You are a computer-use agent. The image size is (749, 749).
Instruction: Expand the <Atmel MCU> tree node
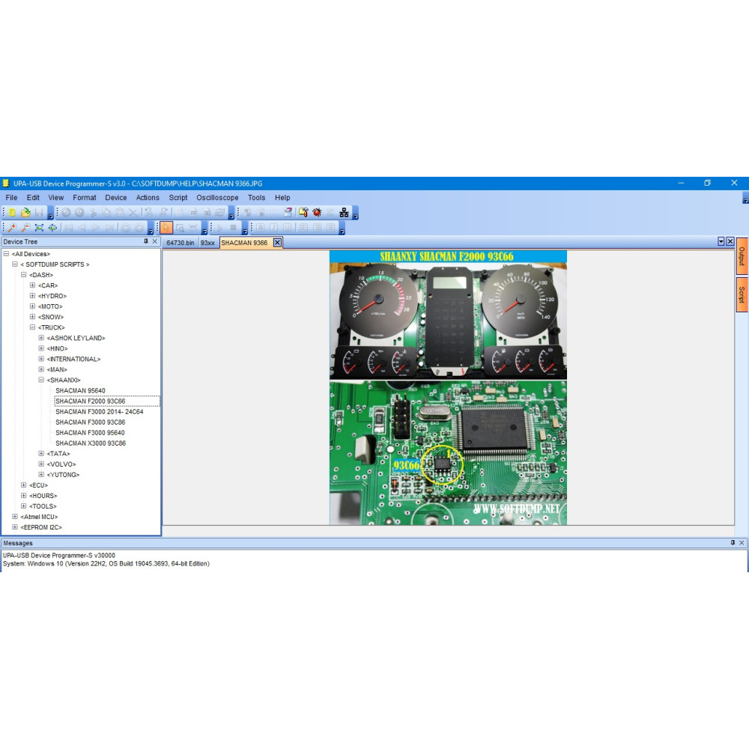[x=15, y=516]
